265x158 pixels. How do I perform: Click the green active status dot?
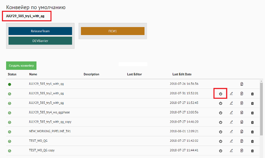pyautogui.click(x=10, y=84)
